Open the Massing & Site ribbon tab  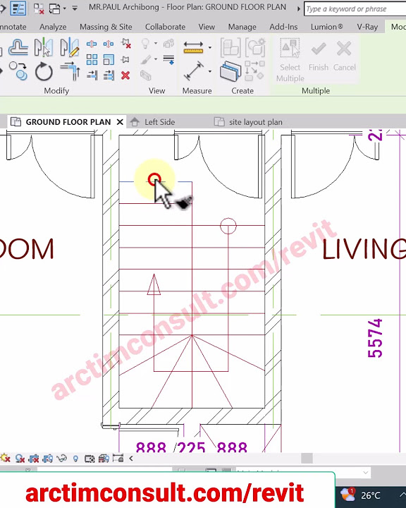point(106,27)
